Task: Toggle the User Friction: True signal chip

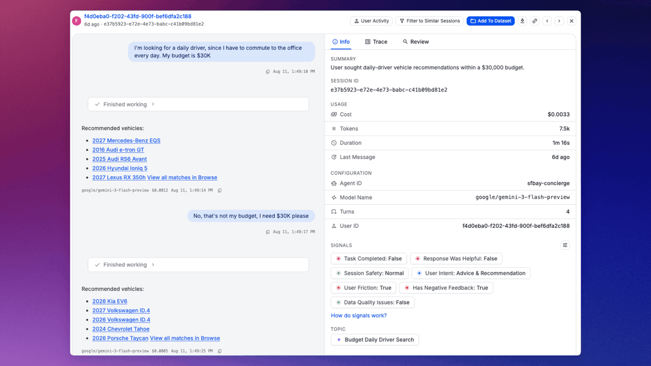Action: pyautogui.click(x=363, y=288)
